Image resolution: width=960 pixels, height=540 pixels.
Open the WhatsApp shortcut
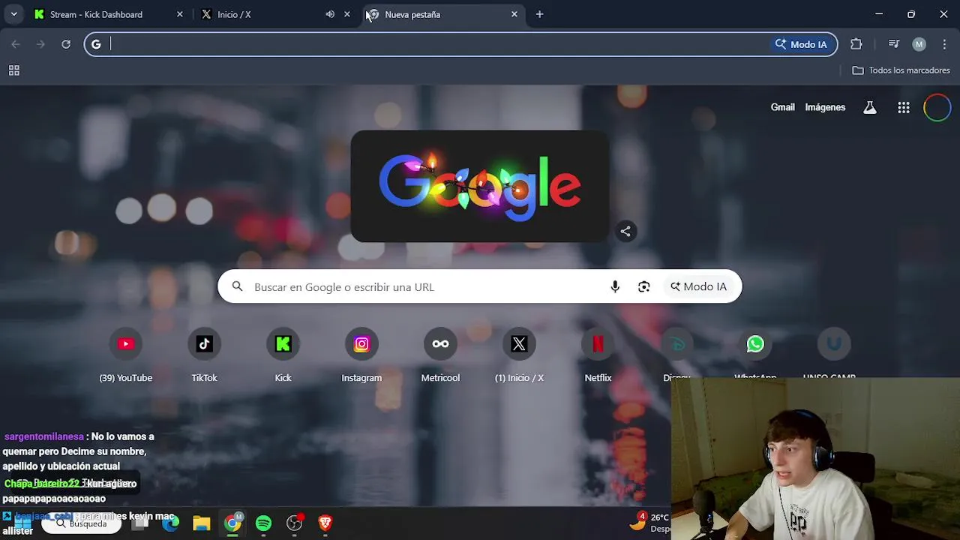pyautogui.click(x=755, y=354)
